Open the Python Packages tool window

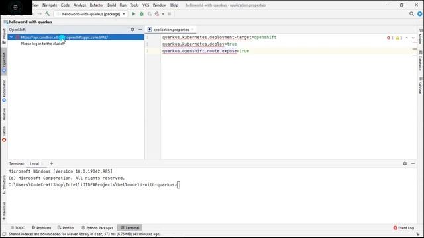click(x=97, y=228)
